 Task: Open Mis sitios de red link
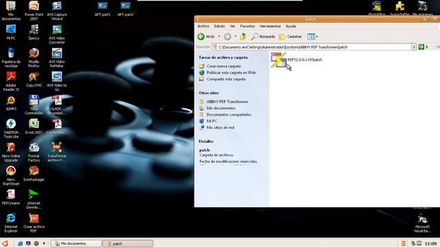click(220, 127)
